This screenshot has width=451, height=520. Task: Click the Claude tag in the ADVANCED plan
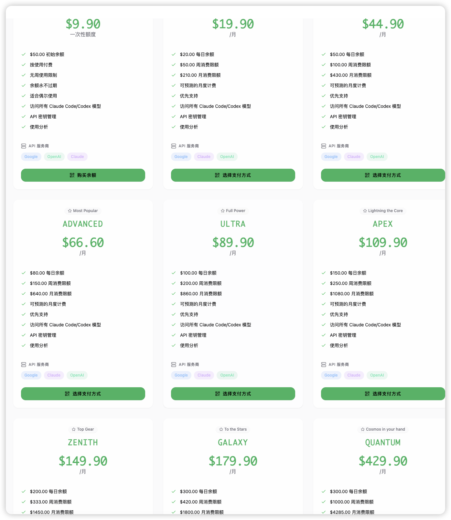[x=54, y=375]
